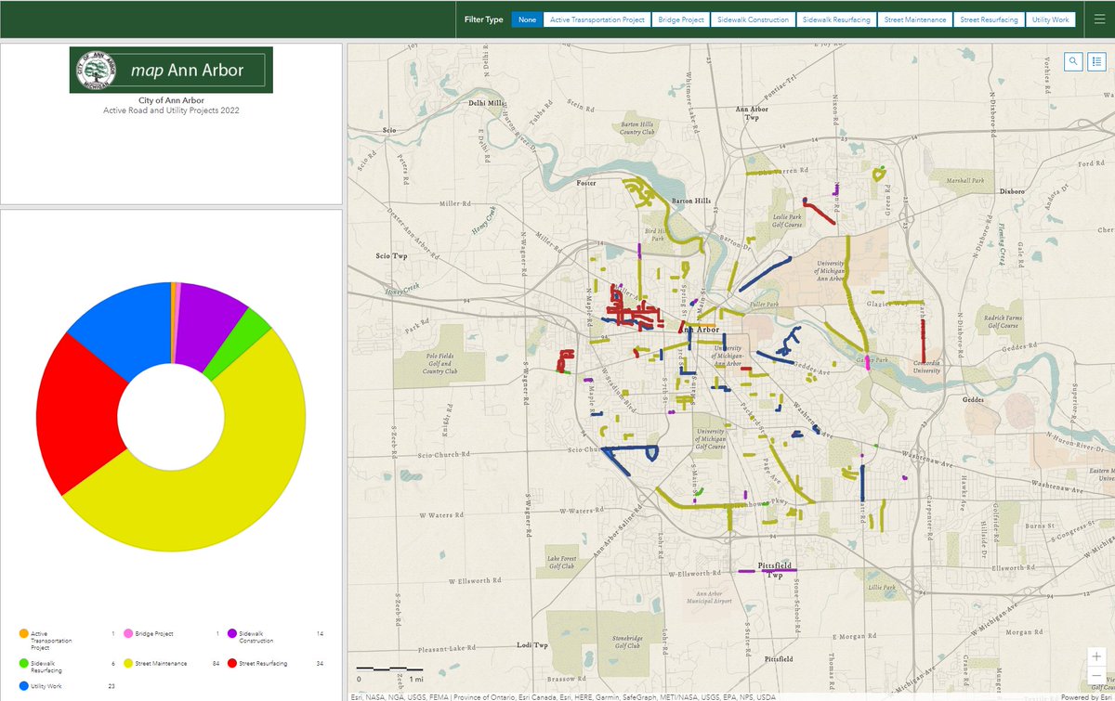1115x701 pixels.
Task: Zoom out on the map
Action: [1097, 677]
